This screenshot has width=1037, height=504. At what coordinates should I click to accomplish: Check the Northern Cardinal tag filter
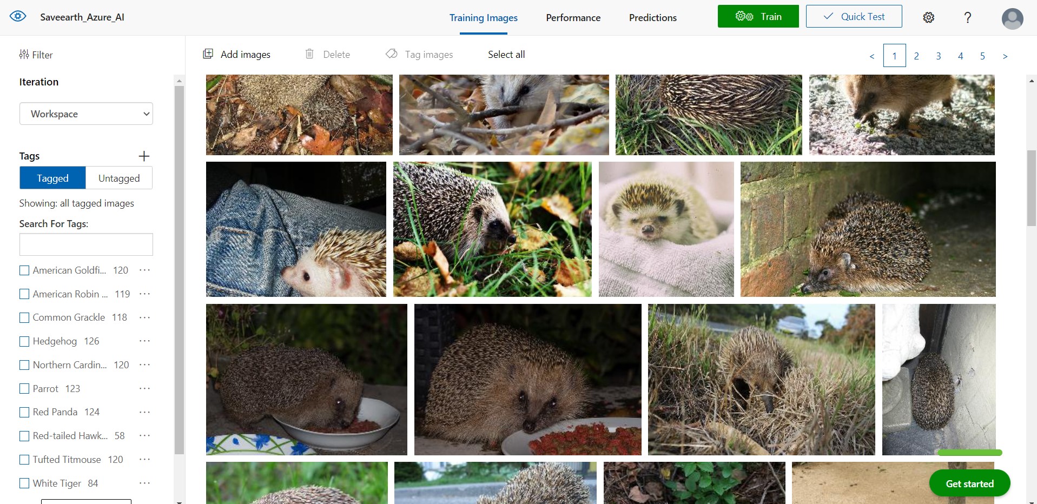click(x=24, y=365)
